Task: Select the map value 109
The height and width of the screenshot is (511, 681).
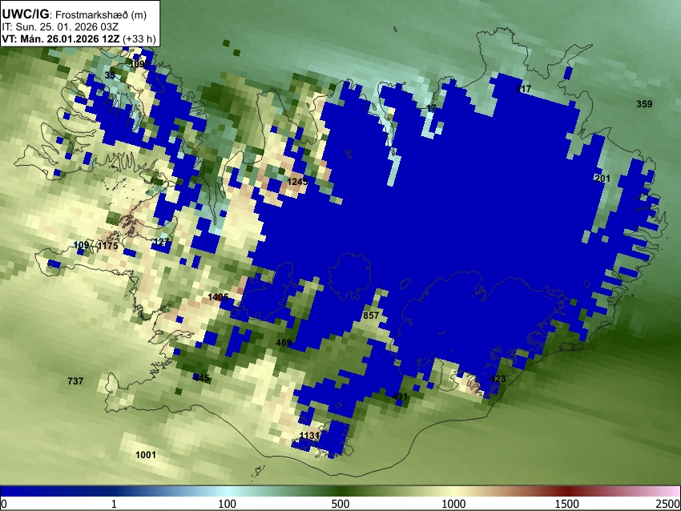Action: pyautogui.click(x=81, y=245)
